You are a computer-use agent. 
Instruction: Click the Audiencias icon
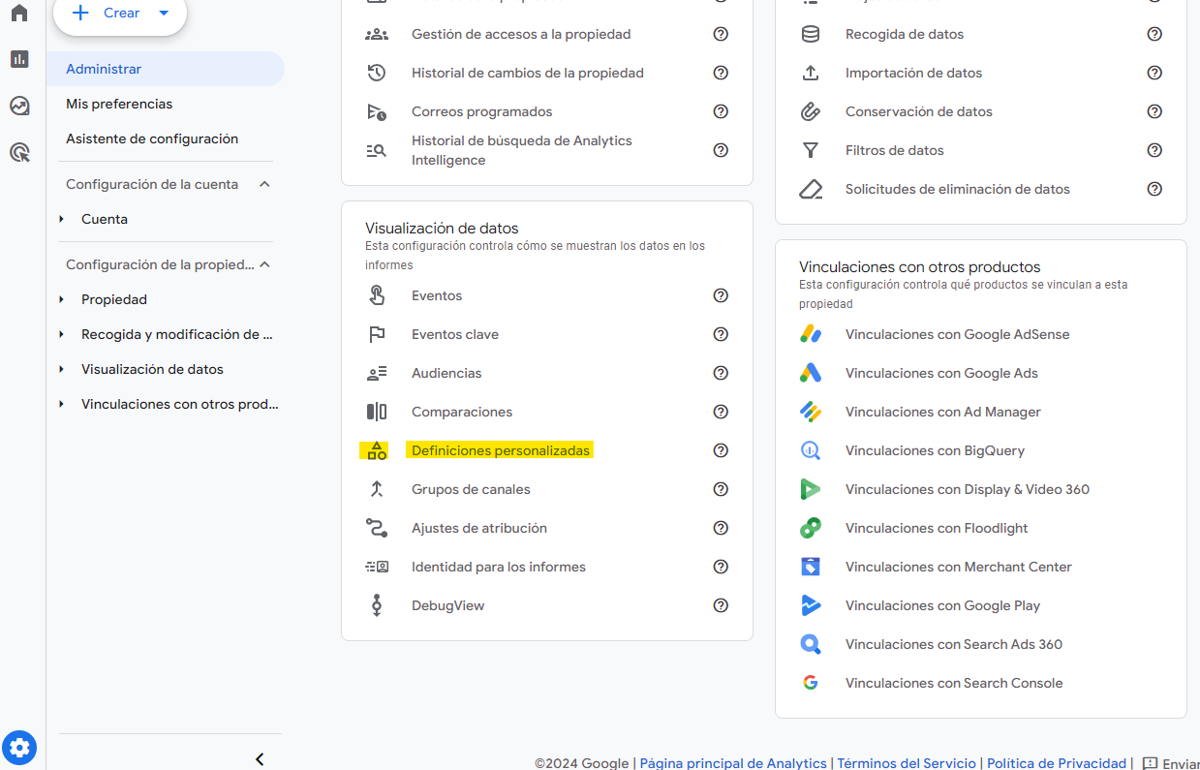coord(377,373)
